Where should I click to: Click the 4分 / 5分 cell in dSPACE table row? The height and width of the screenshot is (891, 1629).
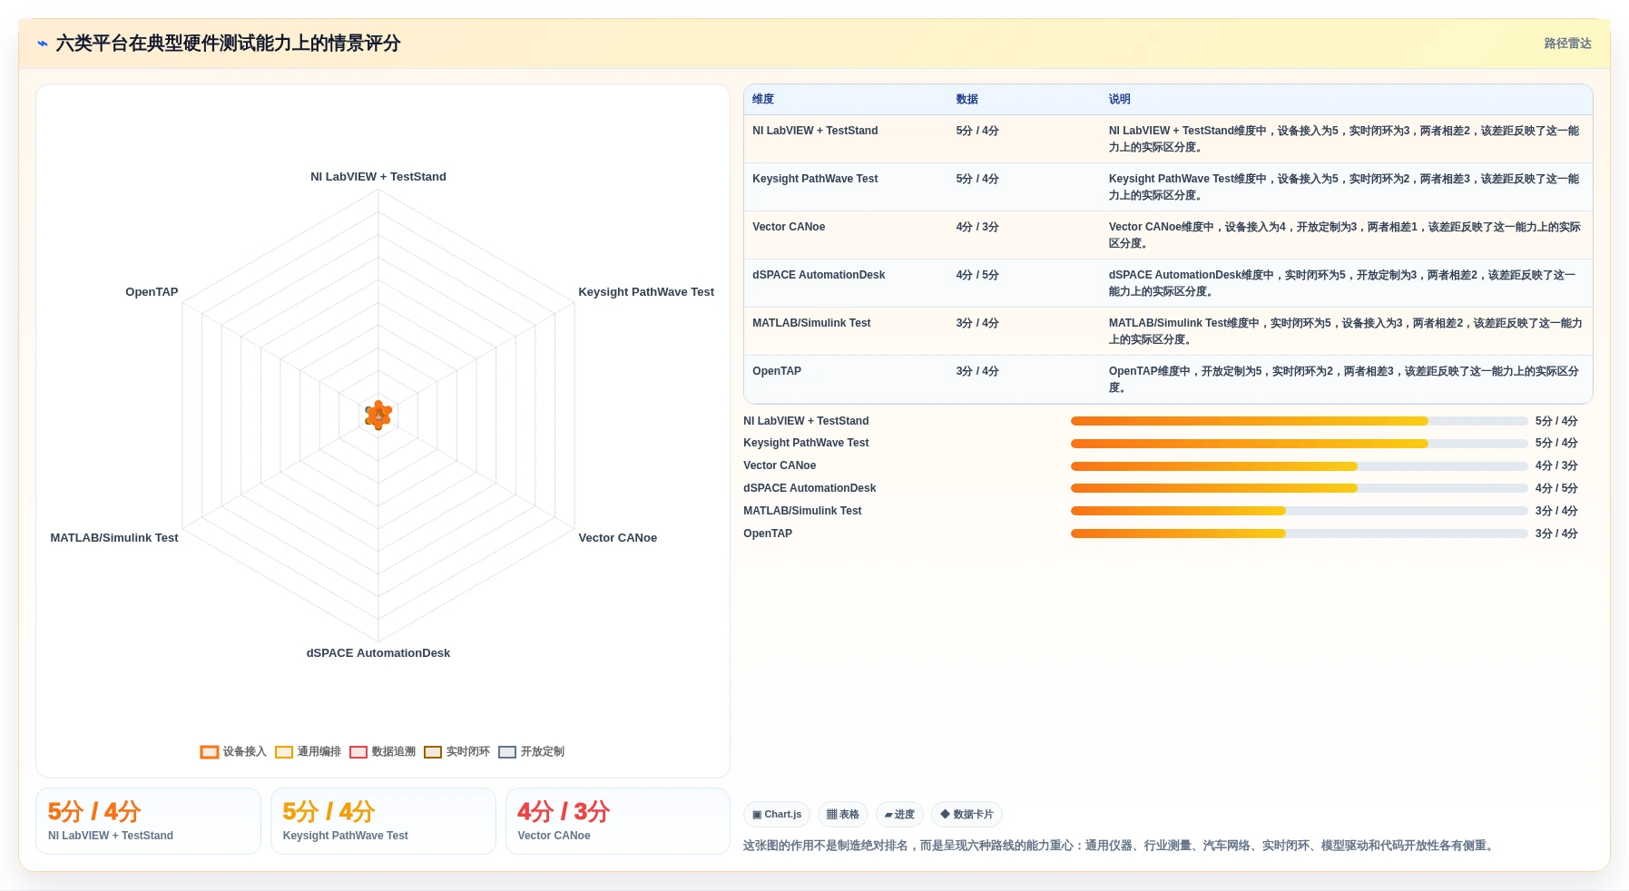coord(977,275)
